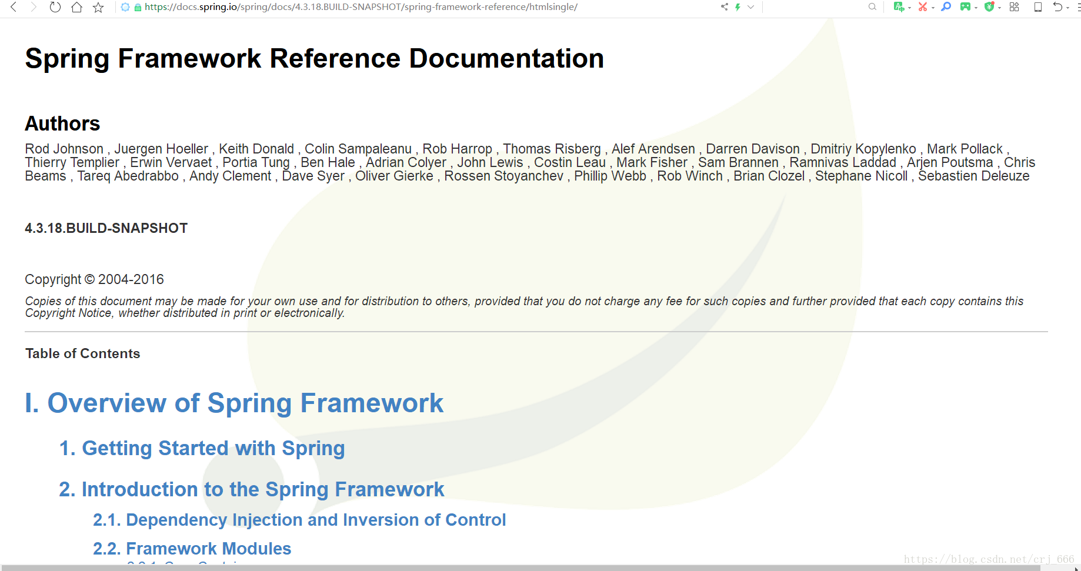Click the undo closed-tab arrow icon

click(1058, 7)
